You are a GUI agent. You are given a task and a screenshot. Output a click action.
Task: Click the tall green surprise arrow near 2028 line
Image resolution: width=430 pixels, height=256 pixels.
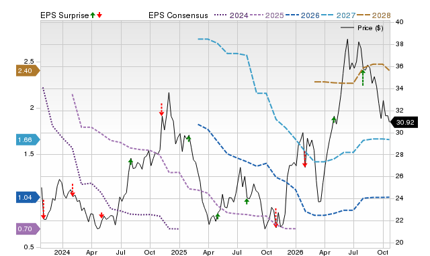click(x=363, y=78)
